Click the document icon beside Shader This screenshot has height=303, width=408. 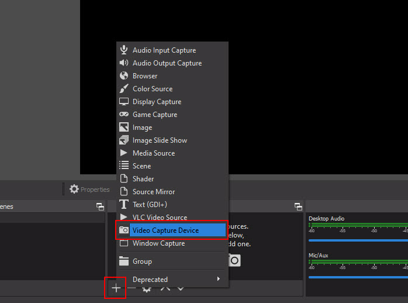point(124,178)
